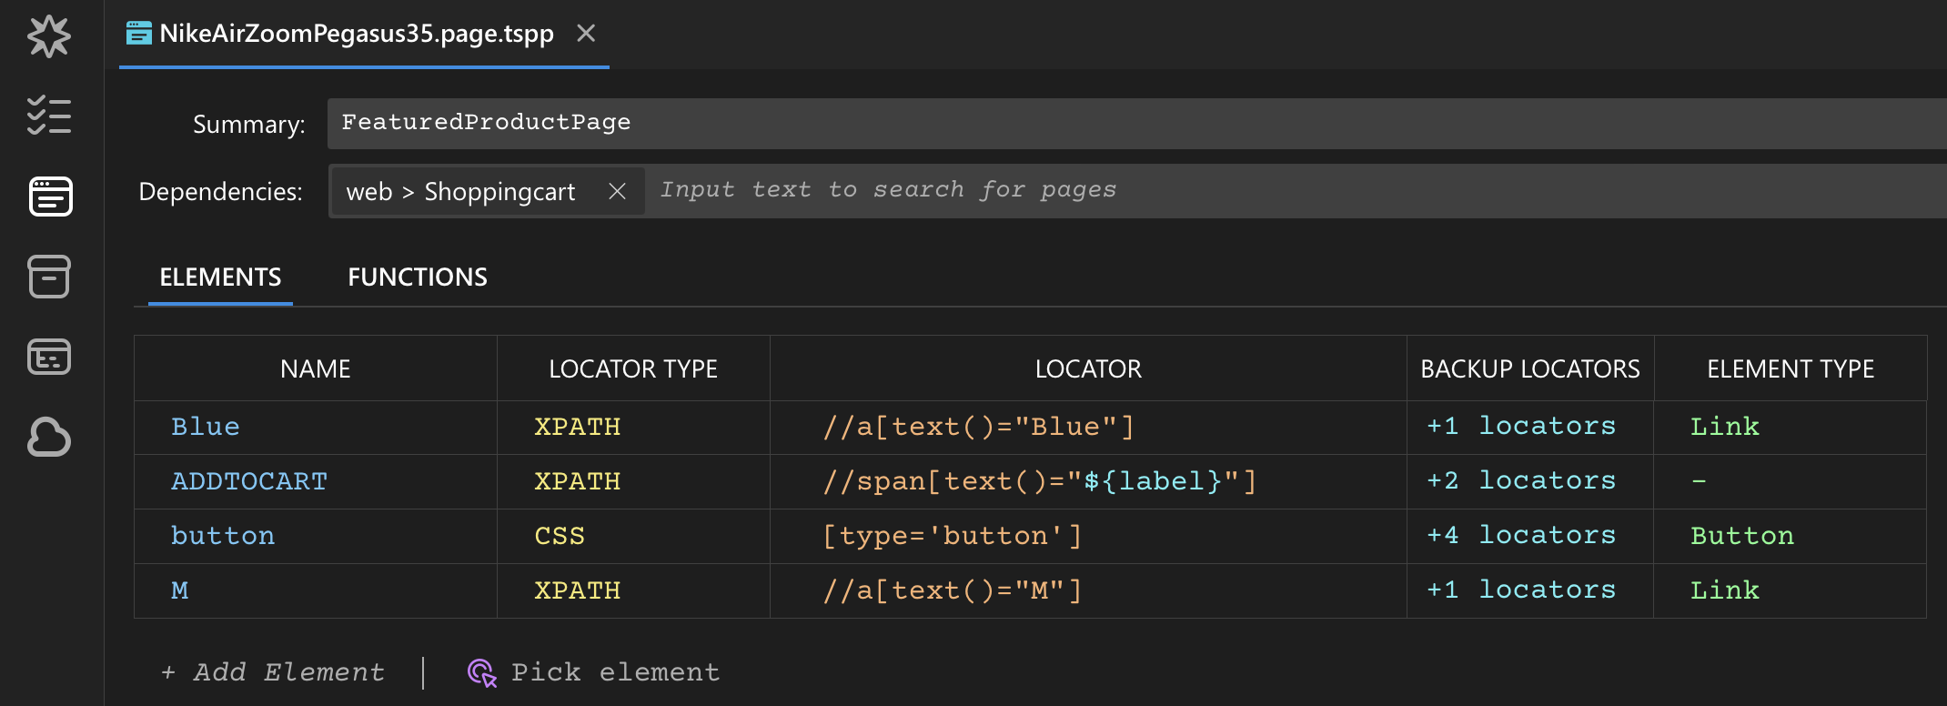
Task: Open the archive box icon in sidebar
Action: (x=49, y=277)
